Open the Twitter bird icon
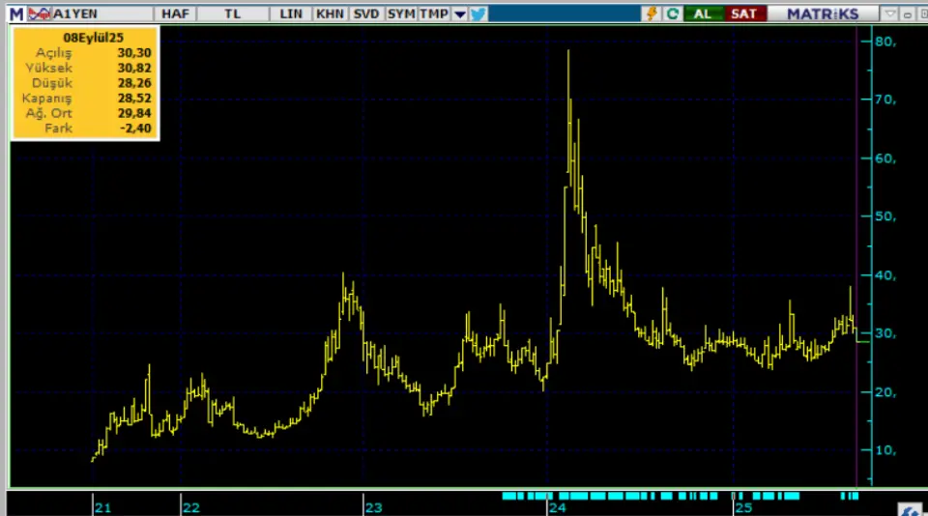This screenshot has height=516, width=928. (x=478, y=14)
